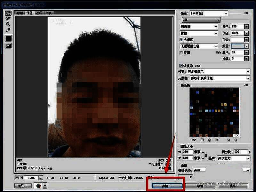
Task: Click the zoom out minus button
Action: (17, 178)
